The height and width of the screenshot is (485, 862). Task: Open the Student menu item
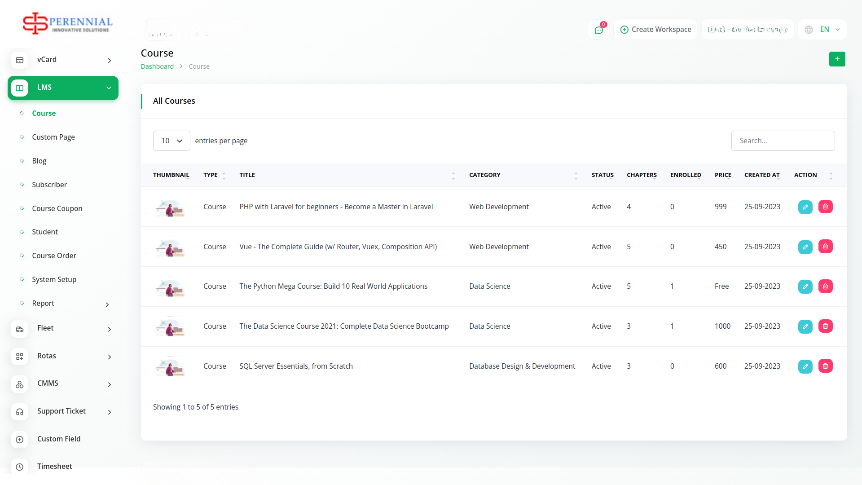tap(45, 232)
